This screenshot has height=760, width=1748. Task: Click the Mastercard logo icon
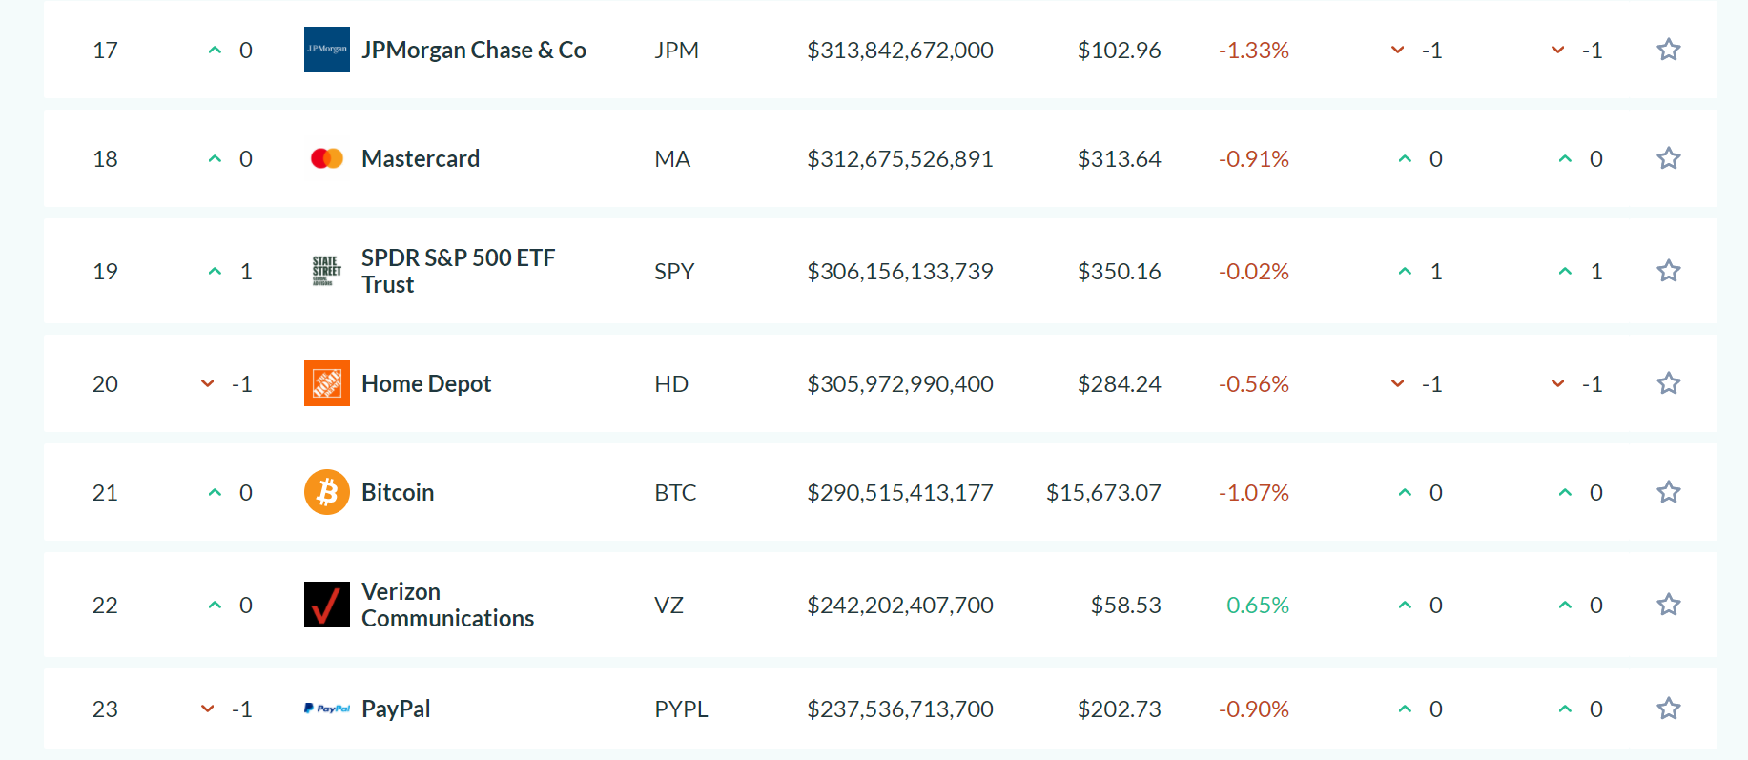pos(326,158)
